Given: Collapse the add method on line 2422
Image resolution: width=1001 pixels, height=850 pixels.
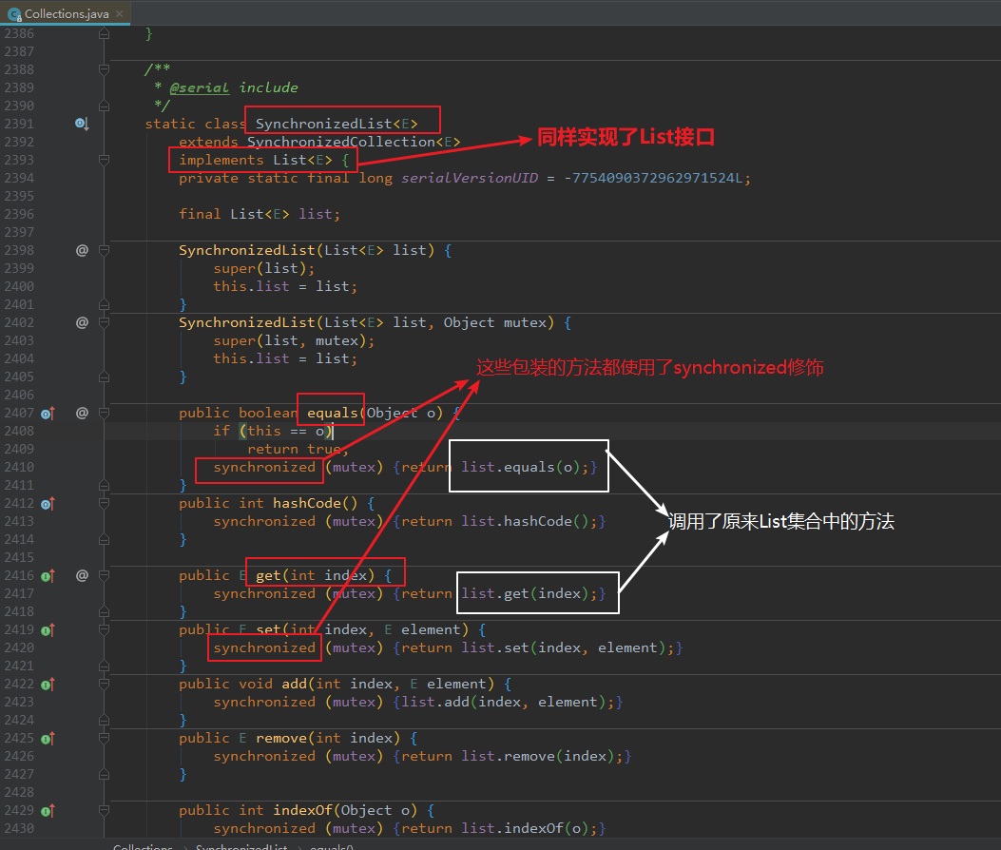Looking at the screenshot, I should [104, 685].
